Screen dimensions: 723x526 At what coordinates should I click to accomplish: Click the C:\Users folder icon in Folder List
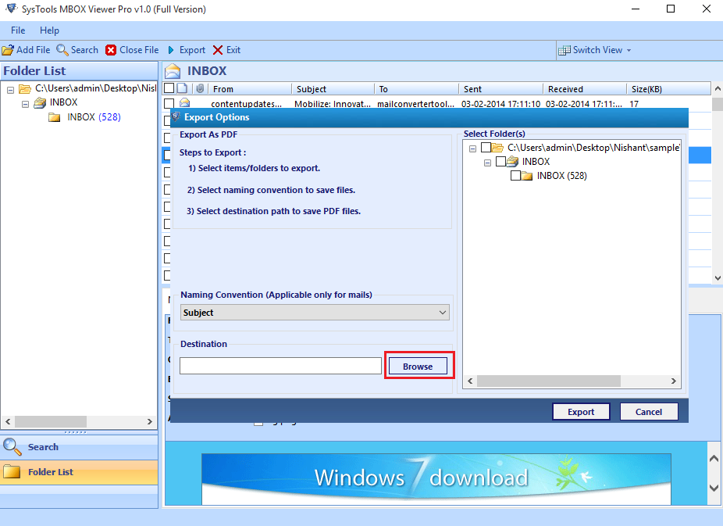(25, 88)
